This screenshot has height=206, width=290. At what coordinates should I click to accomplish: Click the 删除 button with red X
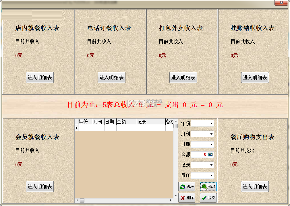(187, 198)
